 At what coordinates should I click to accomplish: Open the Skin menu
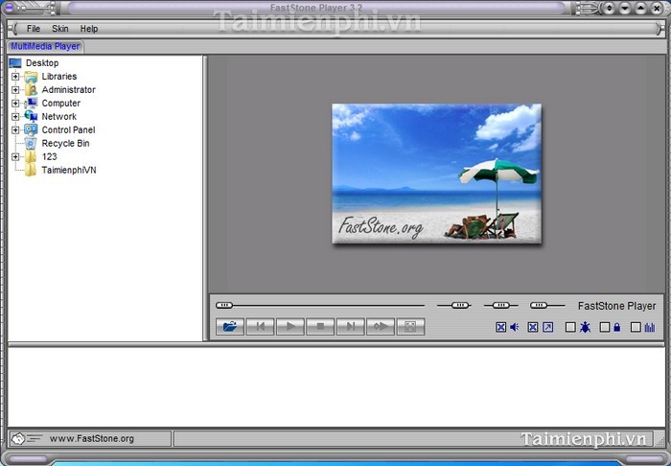click(60, 29)
